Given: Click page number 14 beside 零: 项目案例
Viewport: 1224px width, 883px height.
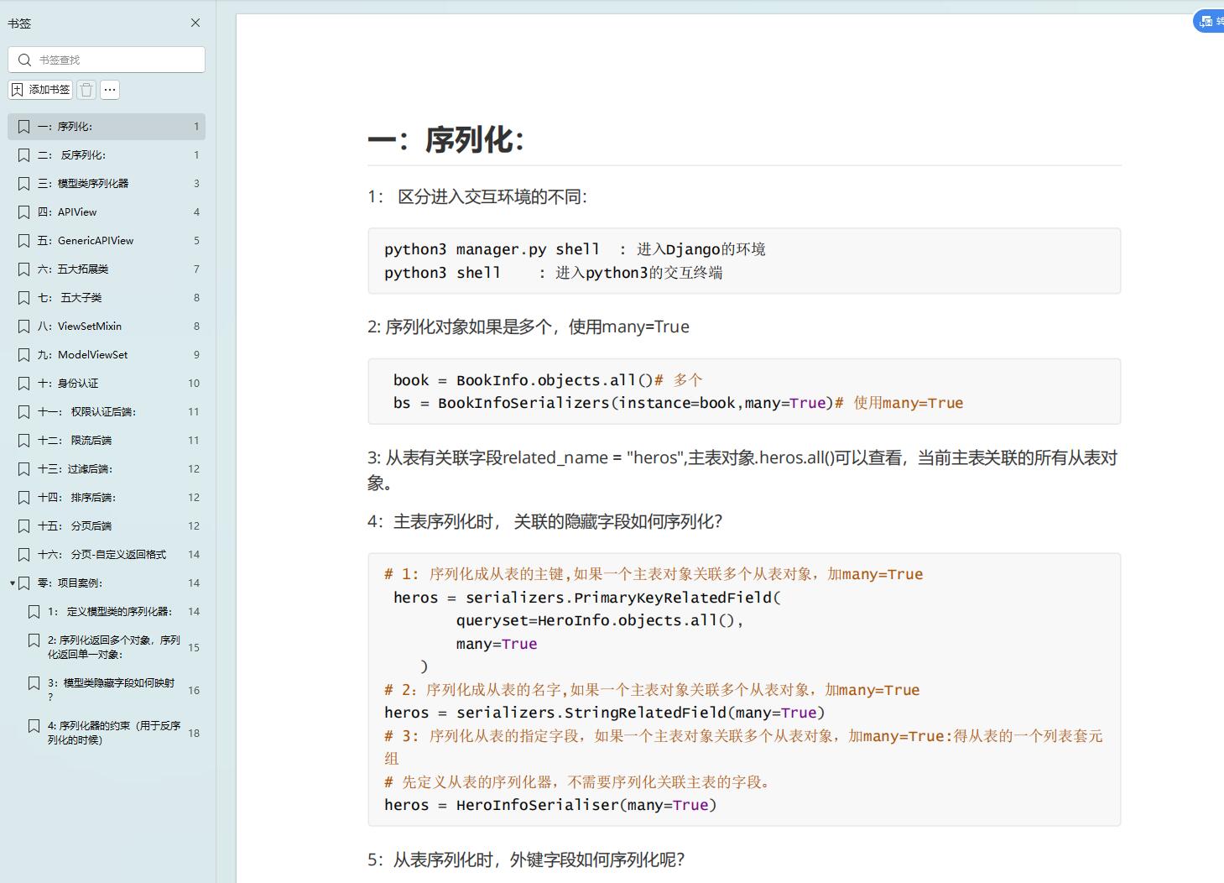Looking at the screenshot, I should (193, 583).
